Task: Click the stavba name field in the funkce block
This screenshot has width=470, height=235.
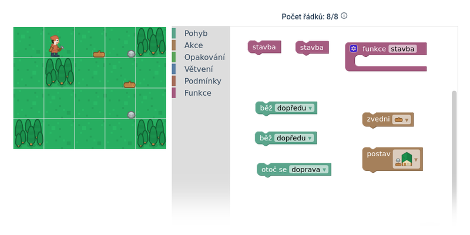Action: [402, 49]
